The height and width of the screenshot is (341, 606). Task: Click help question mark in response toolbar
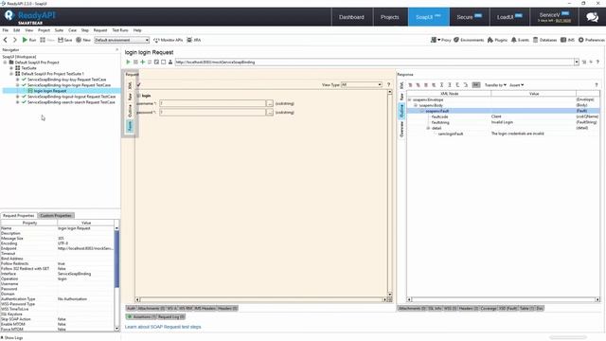[x=597, y=84]
